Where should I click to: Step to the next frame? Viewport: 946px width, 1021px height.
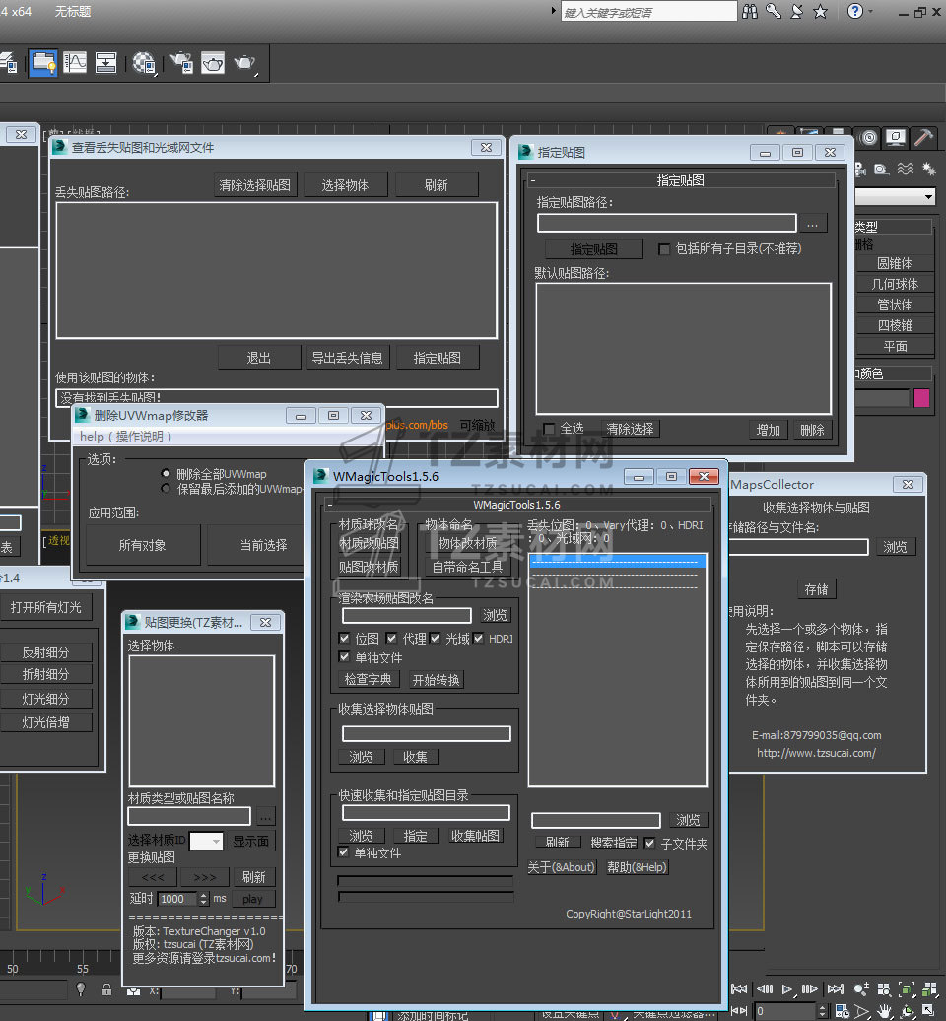tap(809, 989)
